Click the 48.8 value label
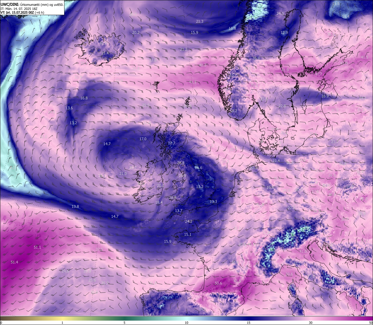The image size is (373, 325). click(237, 281)
